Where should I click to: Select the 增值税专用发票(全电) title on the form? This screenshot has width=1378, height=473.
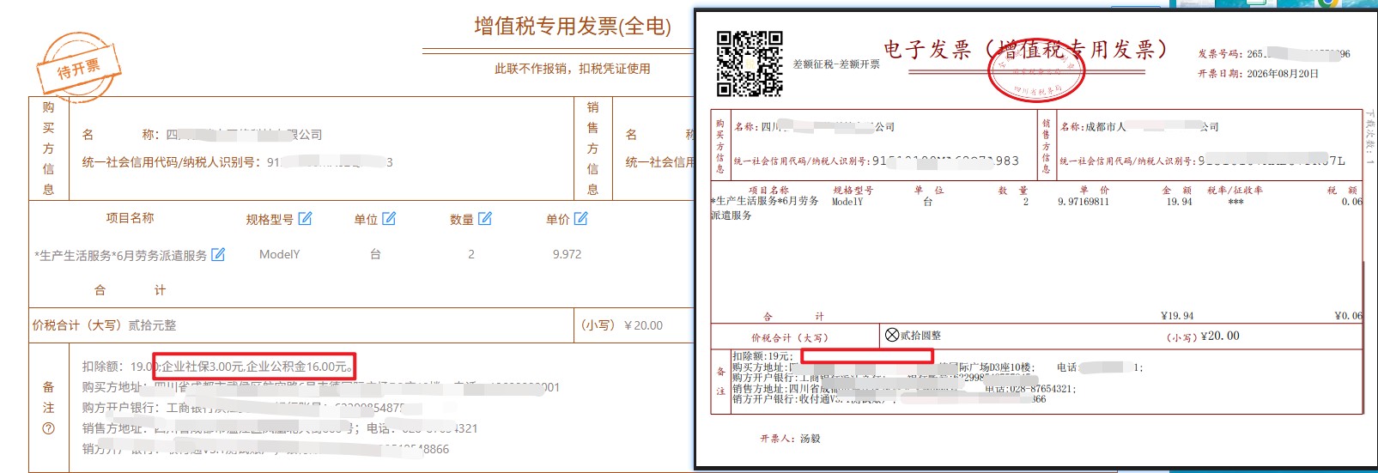[573, 27]
